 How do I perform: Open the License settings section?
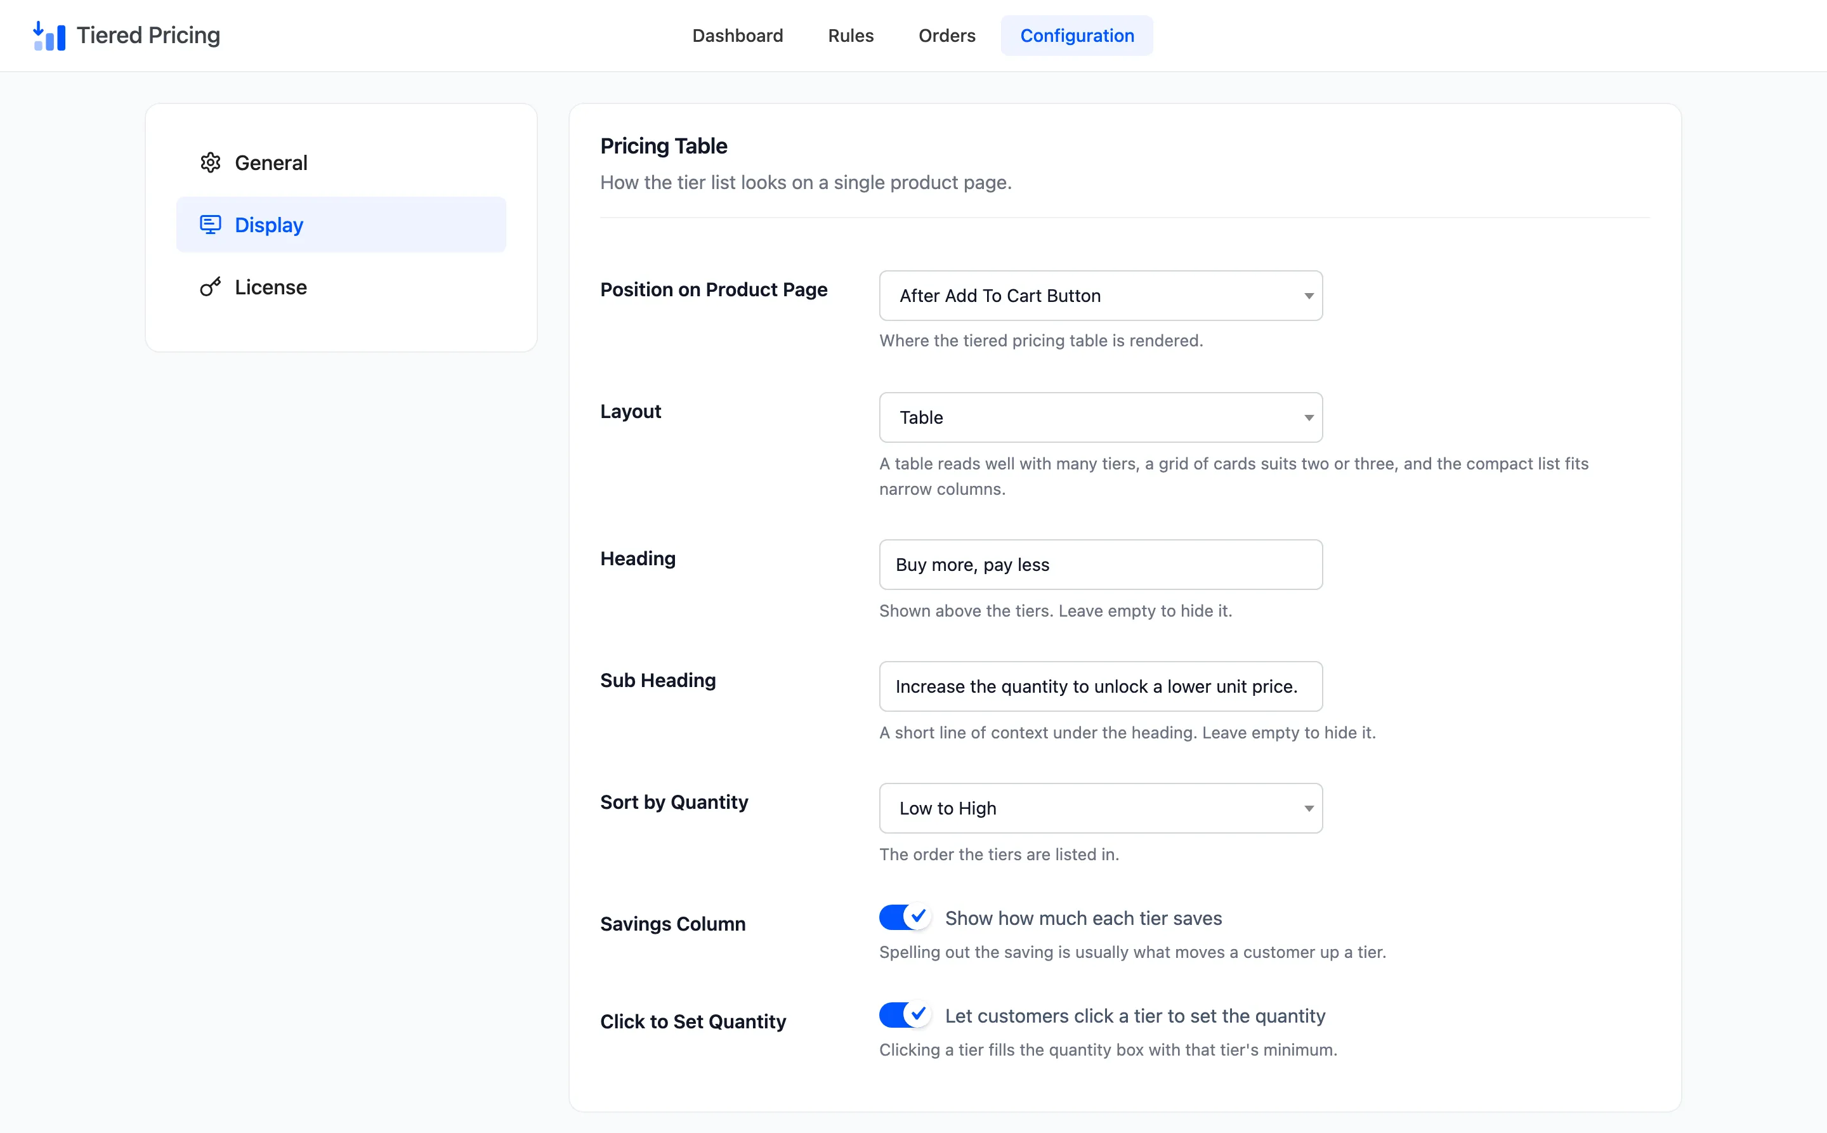[x=341, y=287]
